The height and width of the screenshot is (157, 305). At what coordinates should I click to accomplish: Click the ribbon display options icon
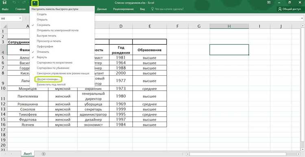tap(269, 2)
